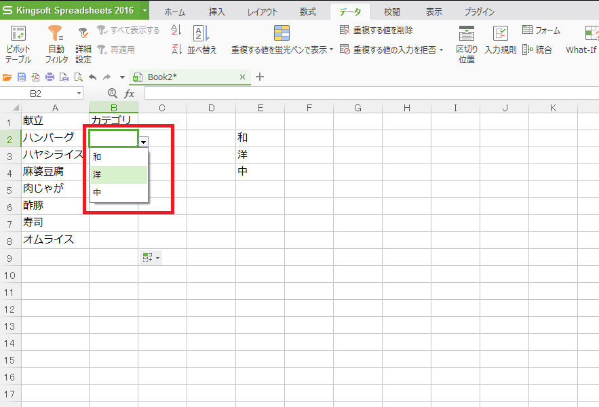
Task: Open the Pivot Table tool
Action: tap(18, 43)
